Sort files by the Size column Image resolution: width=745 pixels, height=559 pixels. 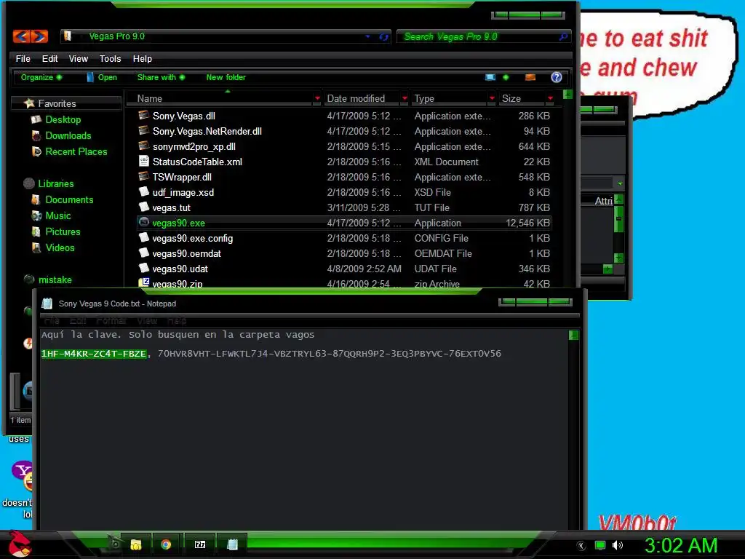(511, 98)
